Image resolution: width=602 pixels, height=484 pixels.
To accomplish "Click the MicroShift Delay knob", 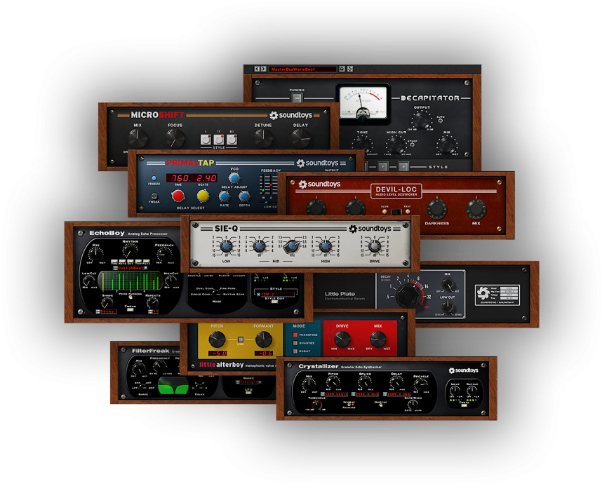I will click(x=300, y=137).
